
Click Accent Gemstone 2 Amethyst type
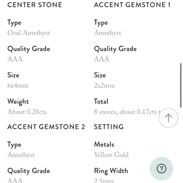(21, 155)
